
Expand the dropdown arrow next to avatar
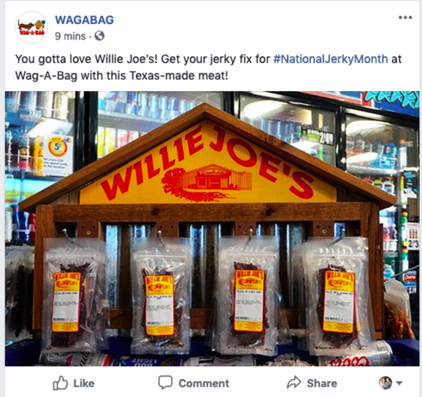tap(399, 383)
